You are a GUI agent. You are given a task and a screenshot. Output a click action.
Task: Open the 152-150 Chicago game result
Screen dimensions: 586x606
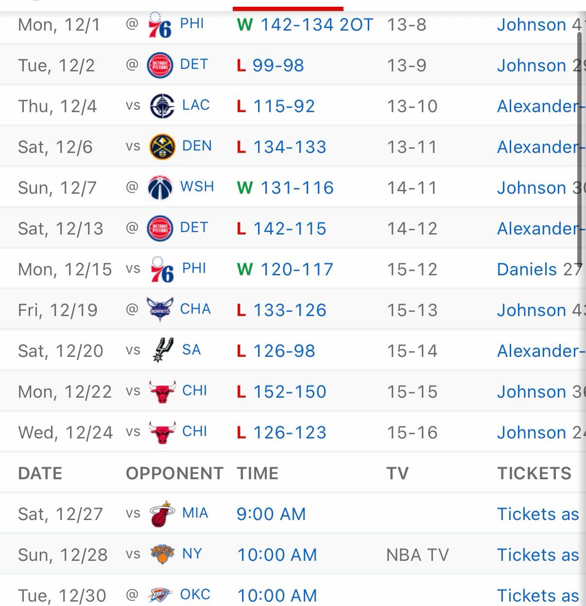point(290,392)
